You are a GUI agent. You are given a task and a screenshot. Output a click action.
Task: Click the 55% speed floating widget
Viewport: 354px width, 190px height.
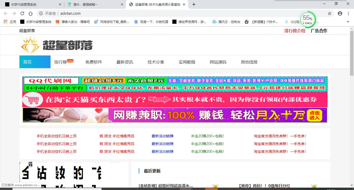tap(308, 19)
